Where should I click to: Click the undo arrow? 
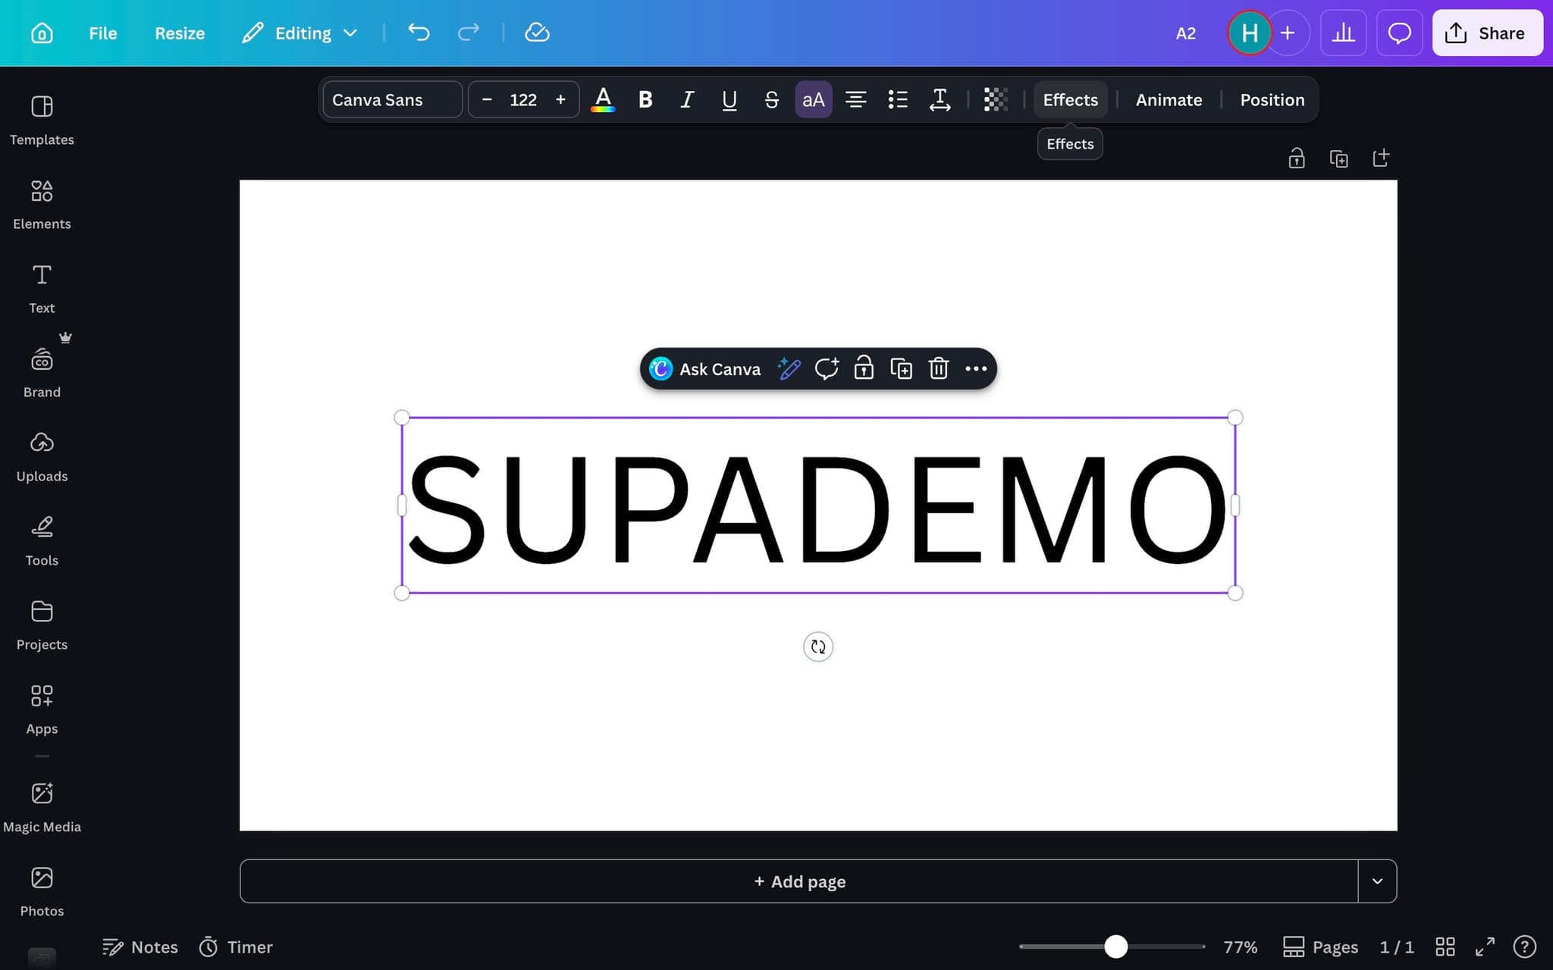[x=419, y=33]
